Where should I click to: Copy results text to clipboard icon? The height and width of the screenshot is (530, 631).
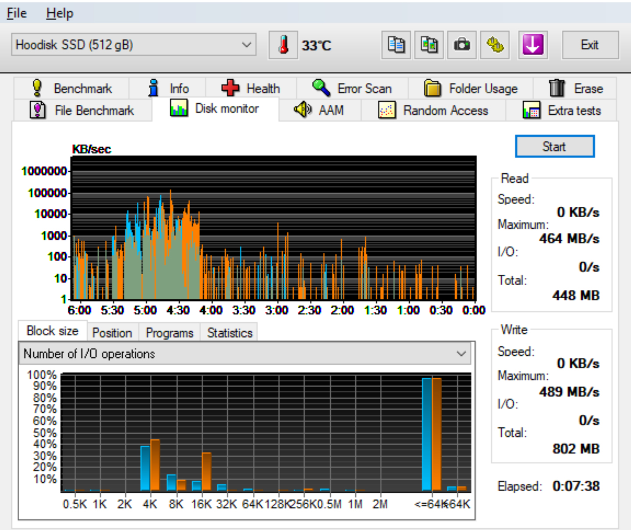click(x=396, y=45)
